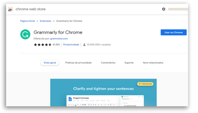198x113 pixels.
Task: Click the blurred account email area
Action: (178, 9)
